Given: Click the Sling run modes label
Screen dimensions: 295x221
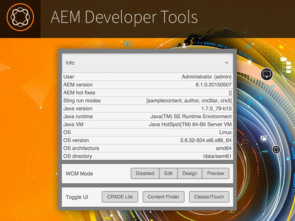Looking at the screenshot, I should [x=82, y=101].
